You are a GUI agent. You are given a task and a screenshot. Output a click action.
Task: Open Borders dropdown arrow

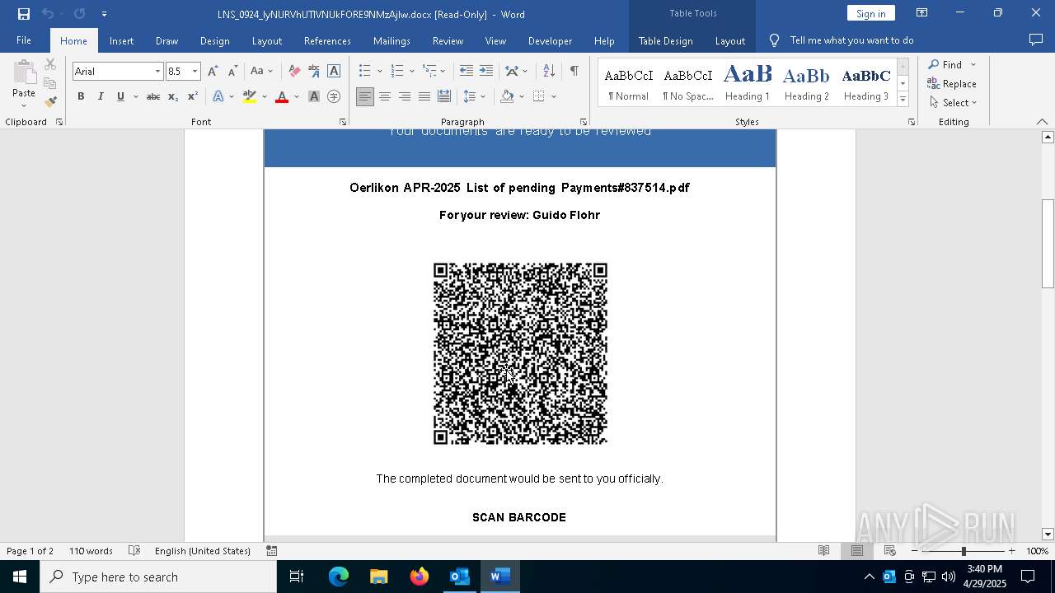(554, 96)
